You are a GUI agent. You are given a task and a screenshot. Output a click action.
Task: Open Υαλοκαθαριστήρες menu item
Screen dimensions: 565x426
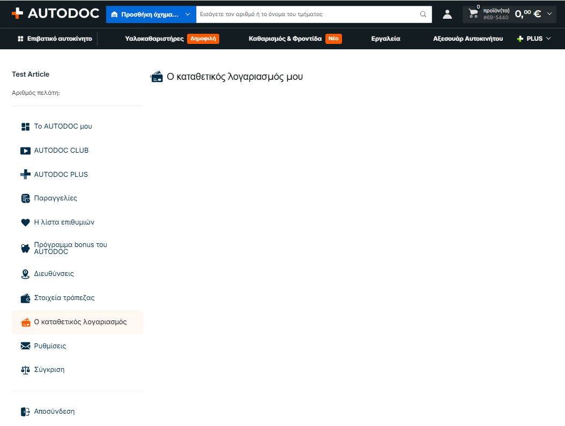(154, 39)
